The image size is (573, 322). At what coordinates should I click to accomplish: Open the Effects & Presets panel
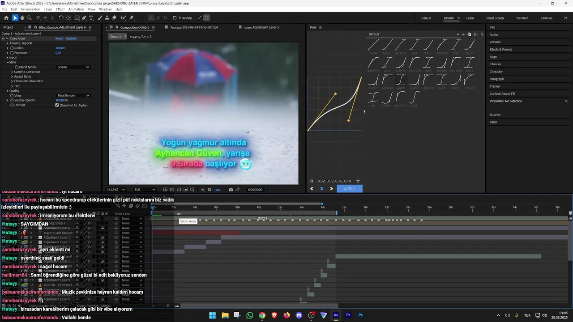500,49
